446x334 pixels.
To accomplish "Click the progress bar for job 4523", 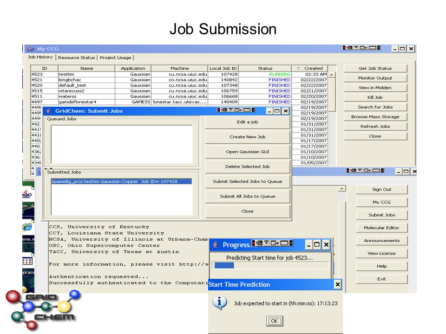I will pos(271,265).
